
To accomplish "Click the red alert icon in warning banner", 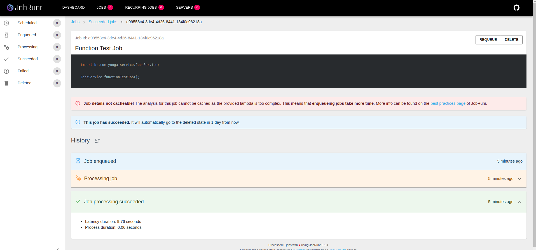I will (78, 103).
